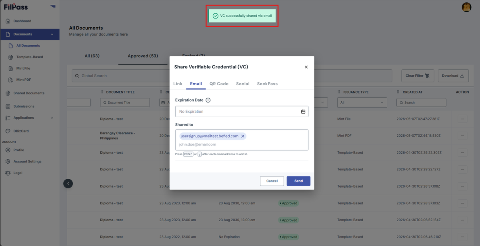Collapse the sidebar via hamburger menu icon

[53, 6]
